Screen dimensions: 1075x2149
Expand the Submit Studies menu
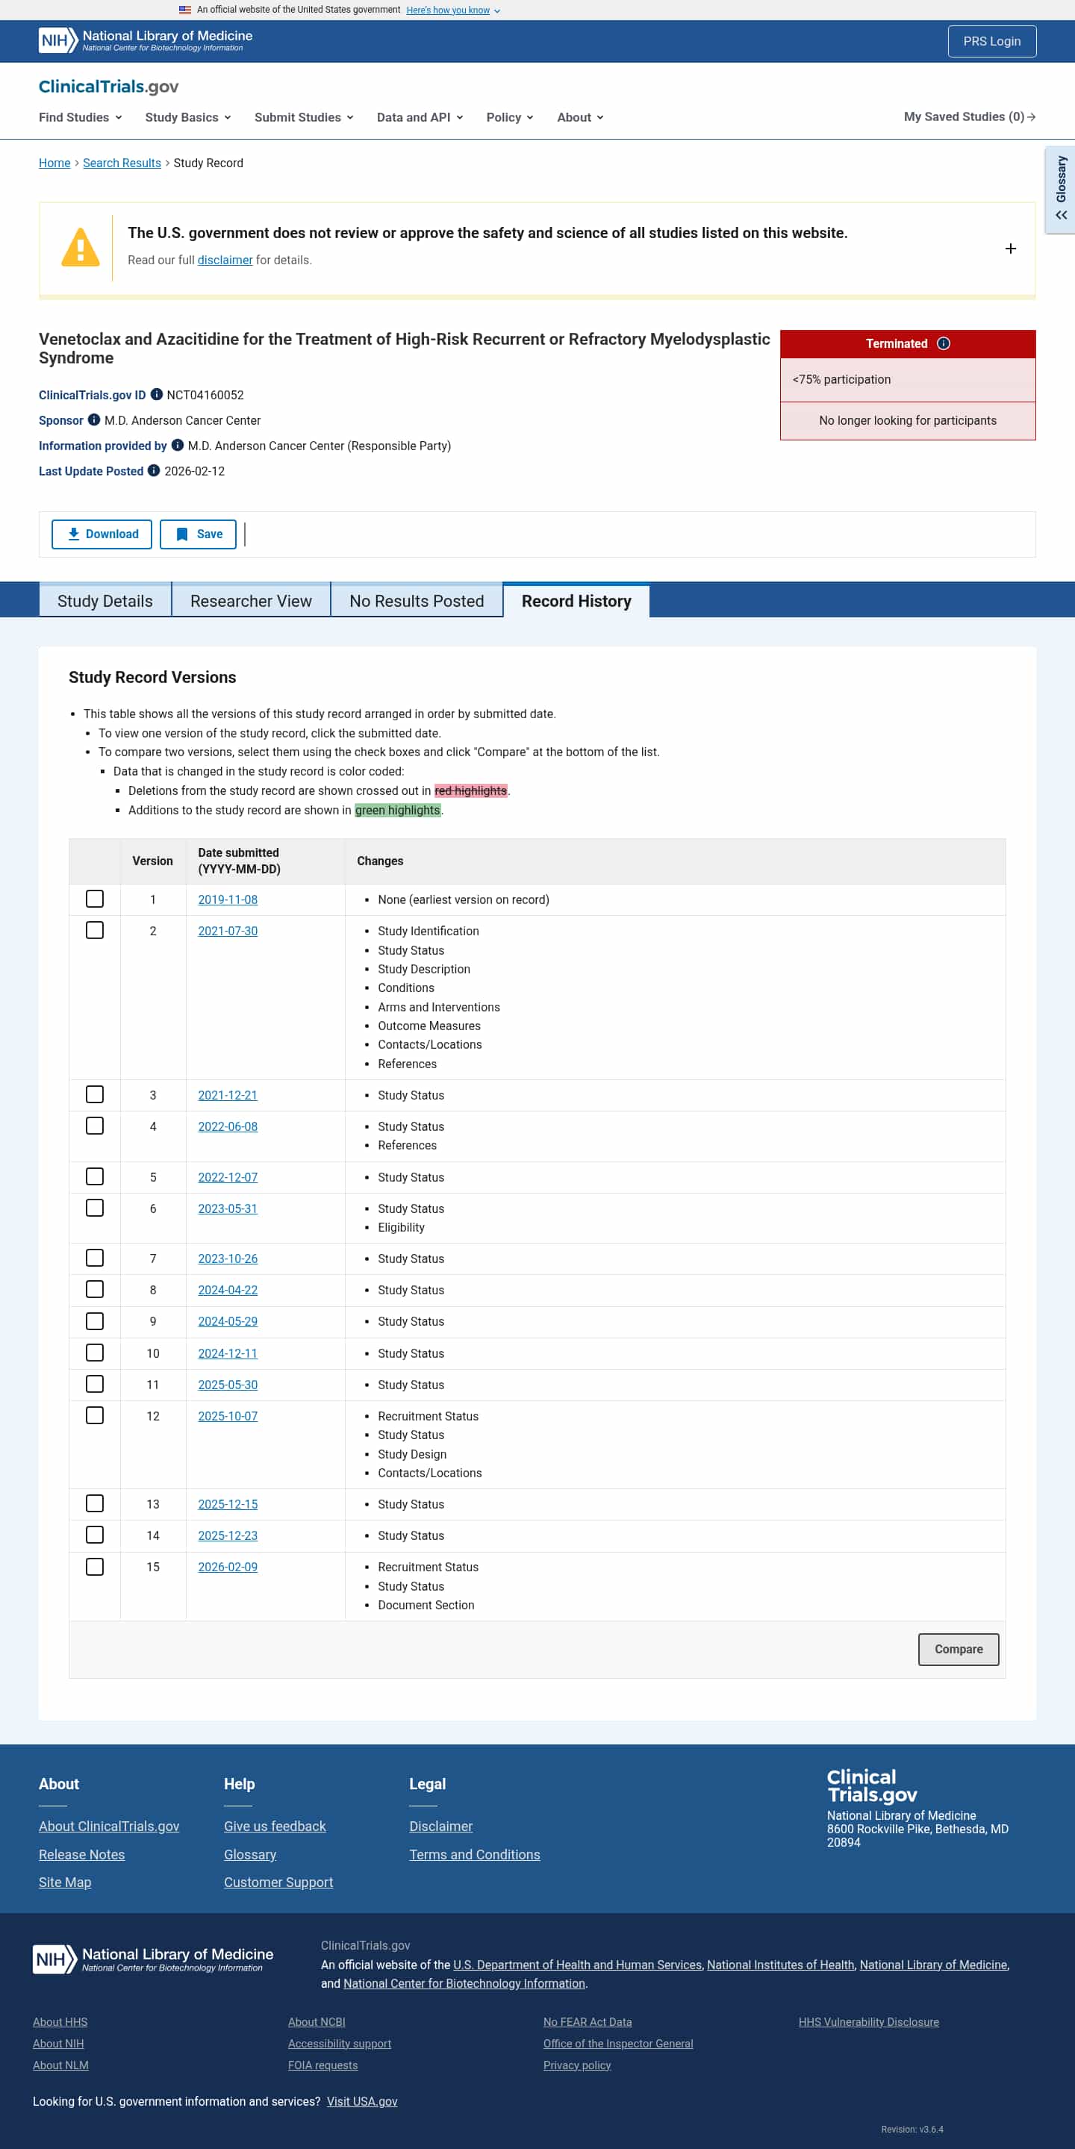tap(305, 118)
